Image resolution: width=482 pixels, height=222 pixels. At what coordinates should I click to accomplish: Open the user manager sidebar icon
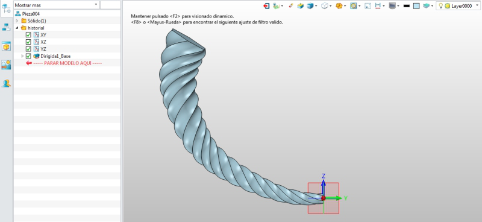6,83
